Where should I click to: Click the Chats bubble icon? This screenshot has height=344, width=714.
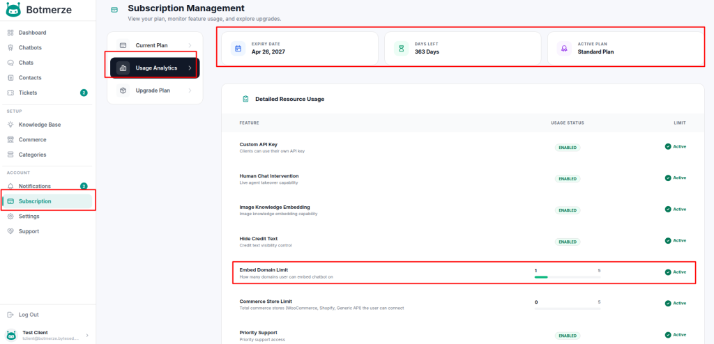tap(10, 63)
